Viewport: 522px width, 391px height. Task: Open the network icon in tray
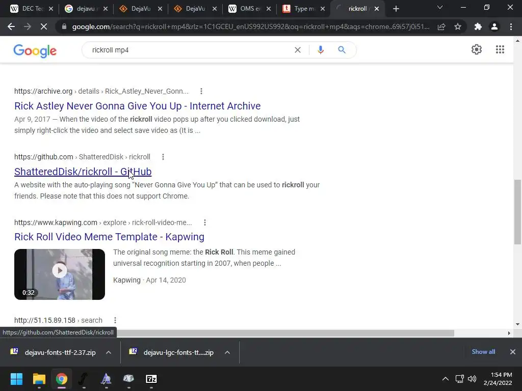(459, 379)
